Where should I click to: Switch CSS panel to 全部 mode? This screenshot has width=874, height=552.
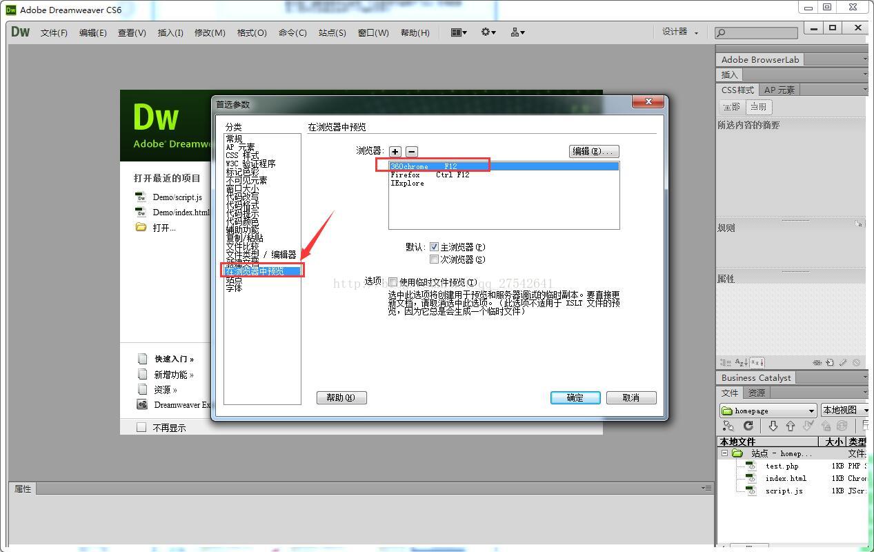point(732,107)
